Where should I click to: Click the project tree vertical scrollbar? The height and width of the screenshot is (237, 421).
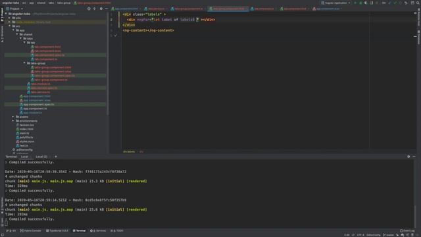pos(108,65)
